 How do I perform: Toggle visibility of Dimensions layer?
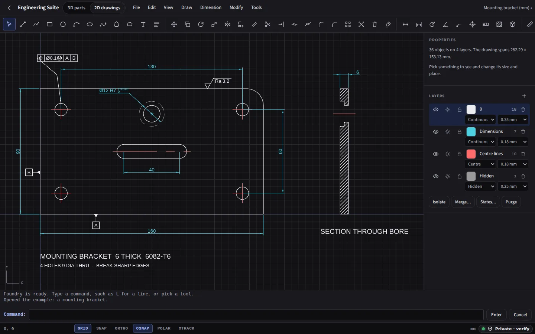point(436,132)
